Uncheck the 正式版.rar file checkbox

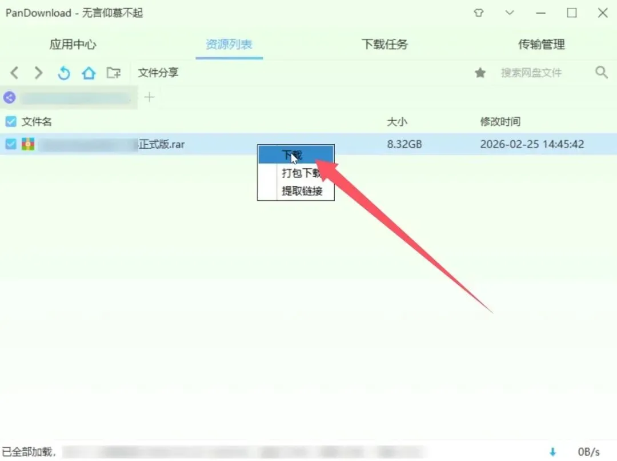coord(11,144)
